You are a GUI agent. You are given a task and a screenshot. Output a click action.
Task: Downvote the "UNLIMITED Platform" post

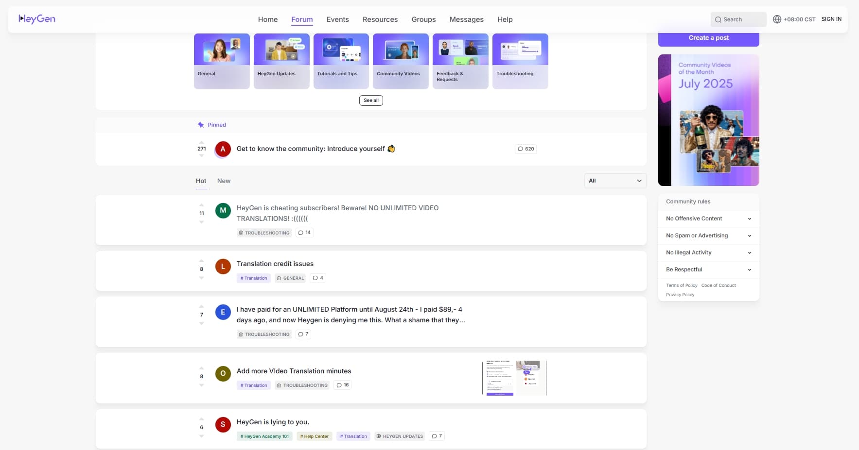click(202, 323)
